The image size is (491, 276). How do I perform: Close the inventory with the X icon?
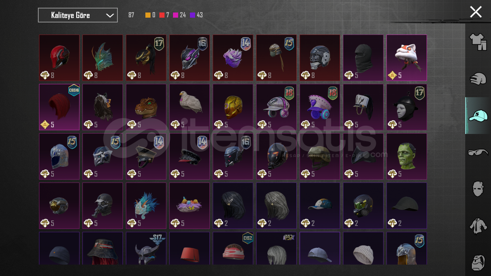[476, 12]
